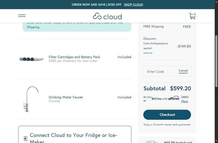Click the Cloud logo in header
218x143 pixels.
tap(107, 16)
